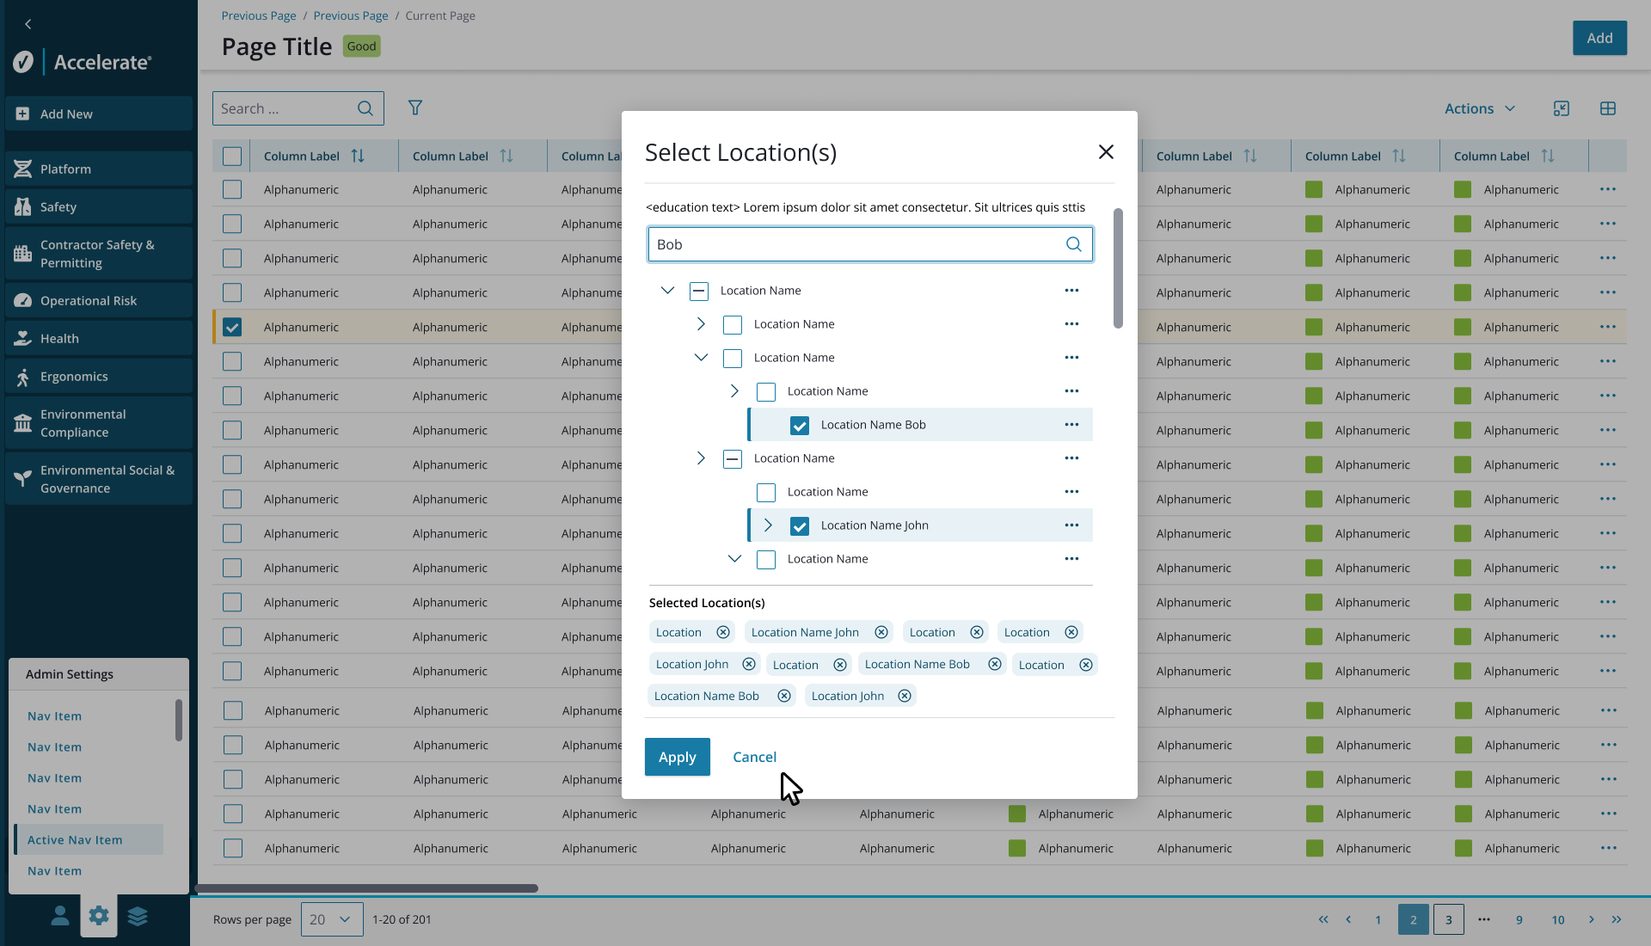
Task: Uncheck the Location Name John checkbox
Action: pos(800,526)
